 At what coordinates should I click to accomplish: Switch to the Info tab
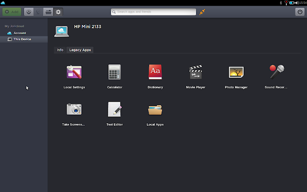[60, 50]
